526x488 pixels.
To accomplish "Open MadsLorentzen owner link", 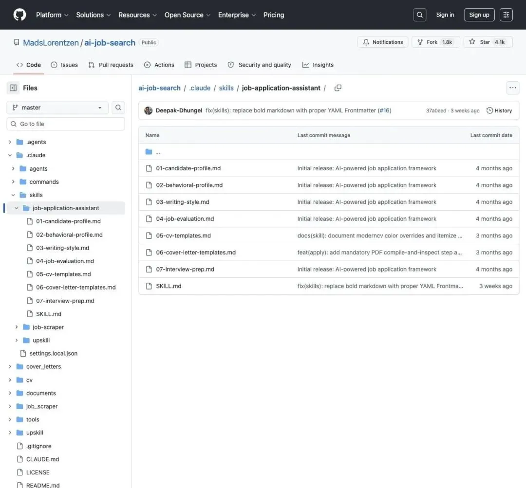I will [x=51, y=42].
